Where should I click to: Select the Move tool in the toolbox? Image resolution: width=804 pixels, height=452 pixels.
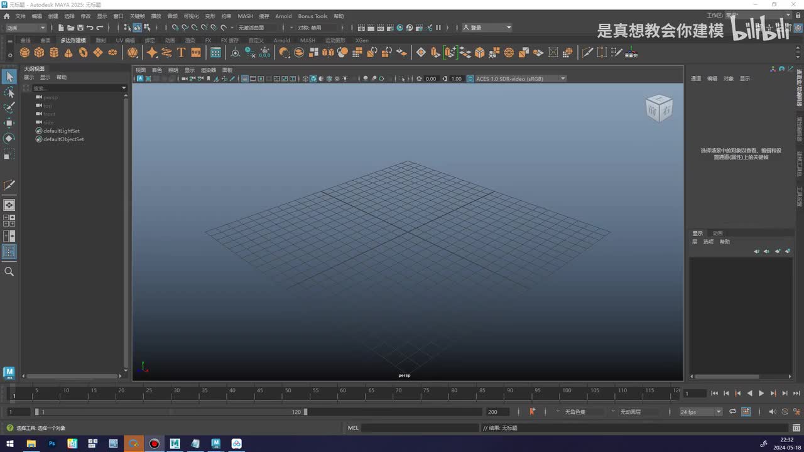(x=9, y=124)
